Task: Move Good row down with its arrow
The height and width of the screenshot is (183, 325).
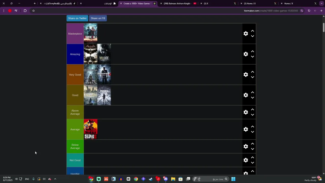Action: point(252,98)
